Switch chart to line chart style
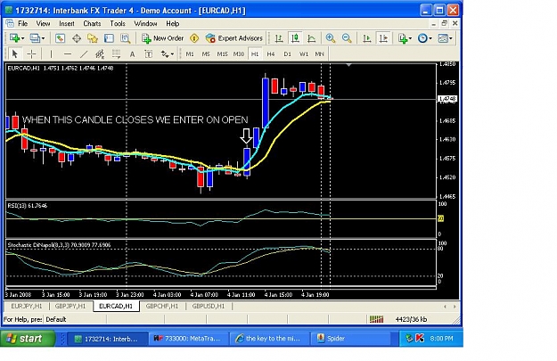557x361 pixels. coord(311,38)
